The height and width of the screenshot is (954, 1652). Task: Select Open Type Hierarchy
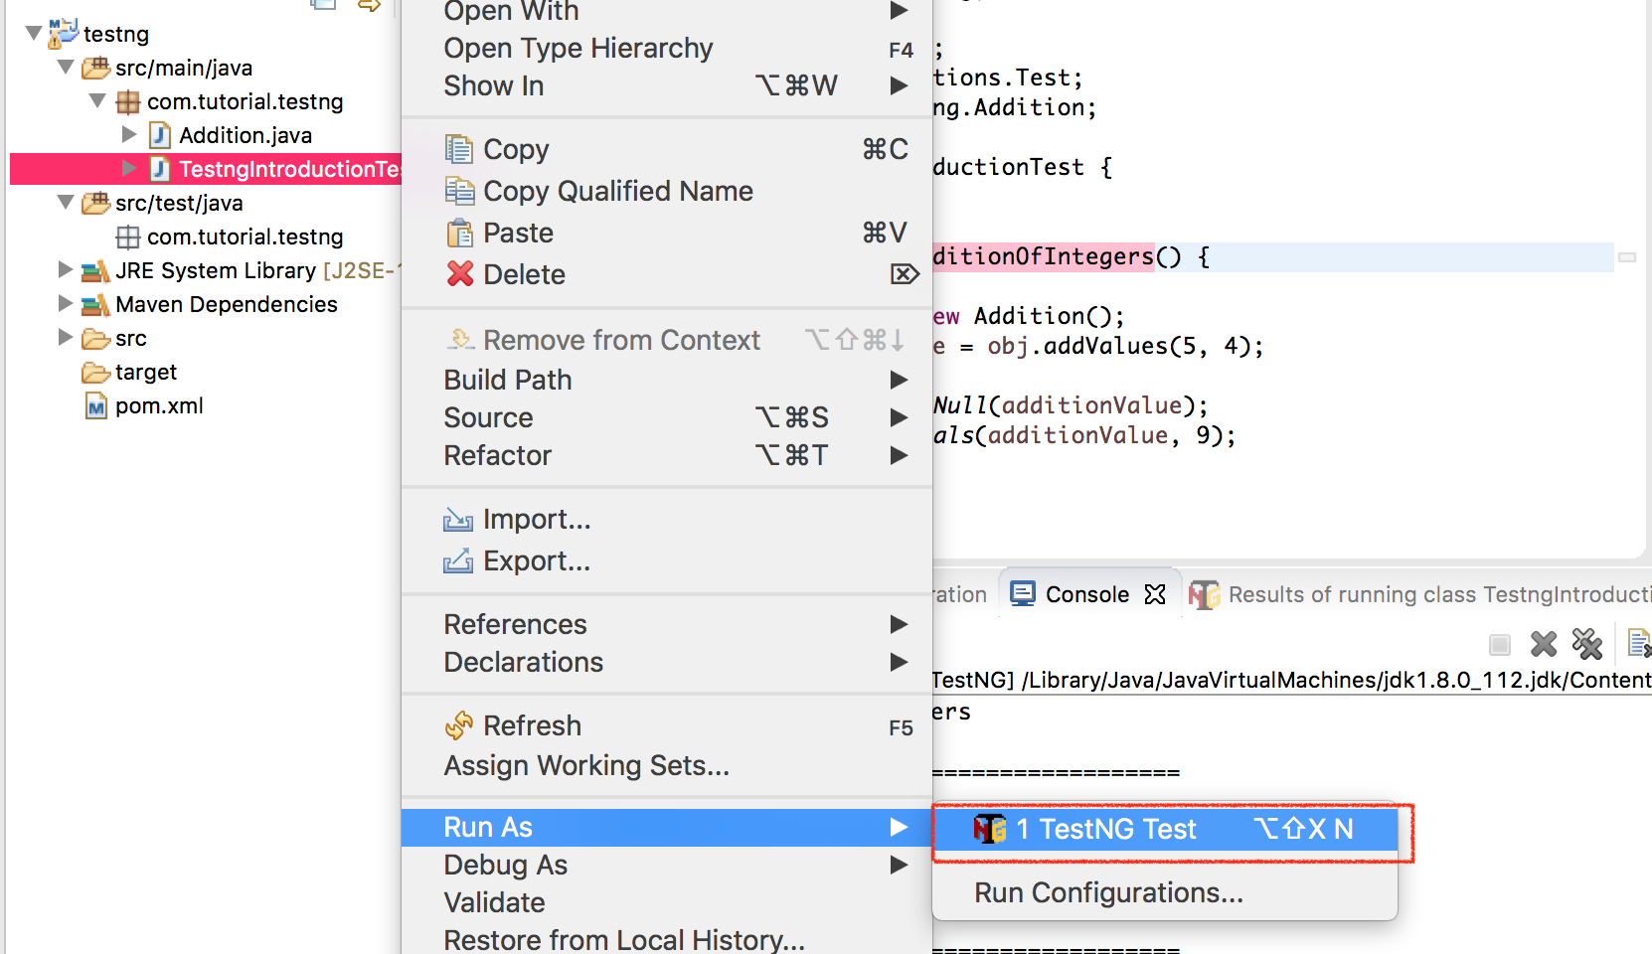click(666, 48)
